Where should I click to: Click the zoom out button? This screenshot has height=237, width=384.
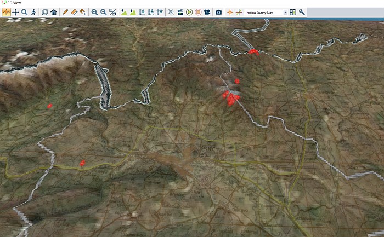point(103,12)
